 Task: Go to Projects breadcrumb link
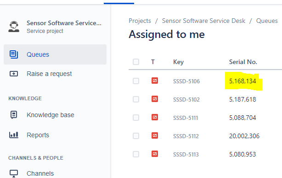pos(140,21)
